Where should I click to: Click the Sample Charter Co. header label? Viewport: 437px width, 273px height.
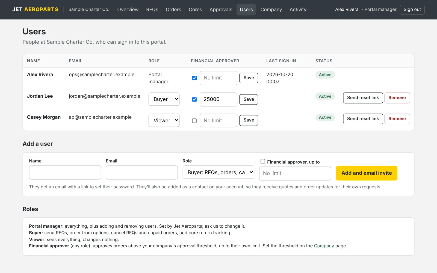point(89,10)
